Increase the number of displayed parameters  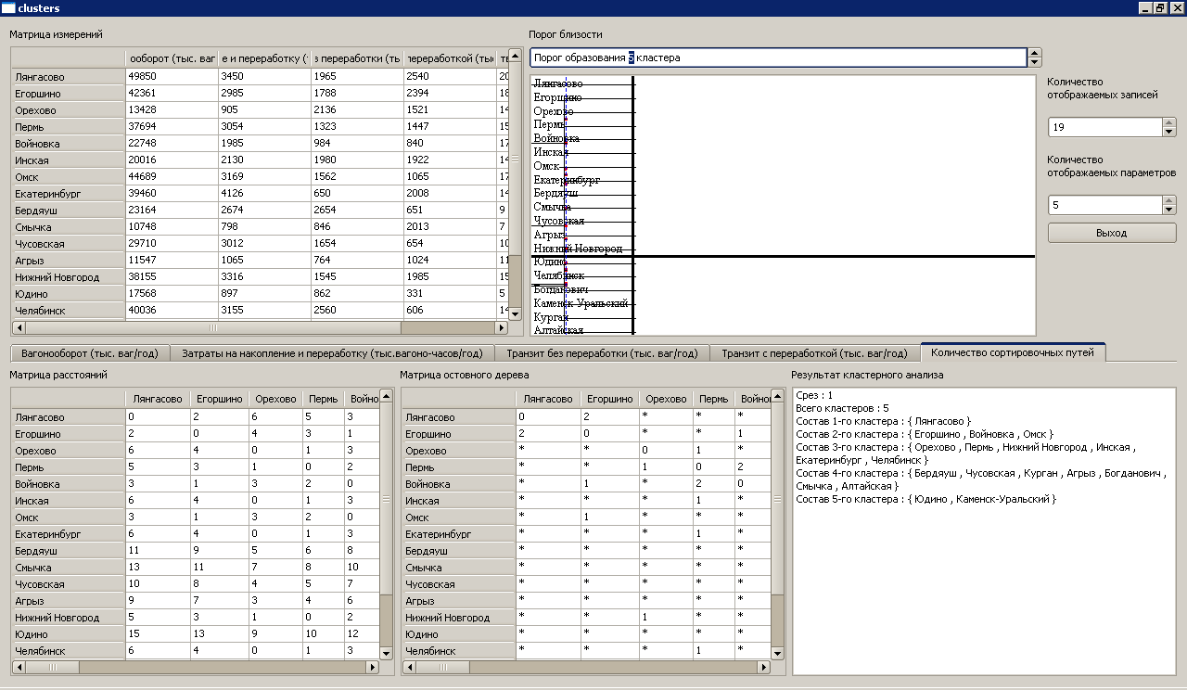(1168, 200)
